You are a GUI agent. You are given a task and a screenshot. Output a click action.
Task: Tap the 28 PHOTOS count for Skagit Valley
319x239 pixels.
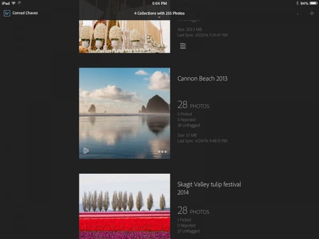click(193, 211)
